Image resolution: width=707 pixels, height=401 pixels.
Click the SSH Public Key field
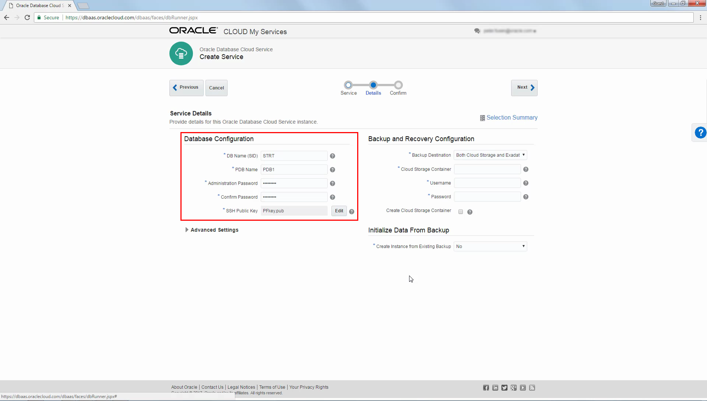[294, 211]
